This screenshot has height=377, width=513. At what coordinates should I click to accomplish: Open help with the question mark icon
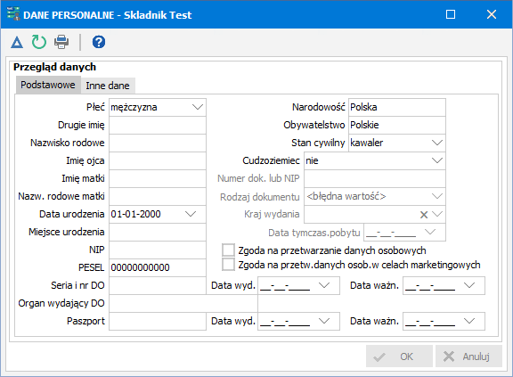(x=99, y=42)
